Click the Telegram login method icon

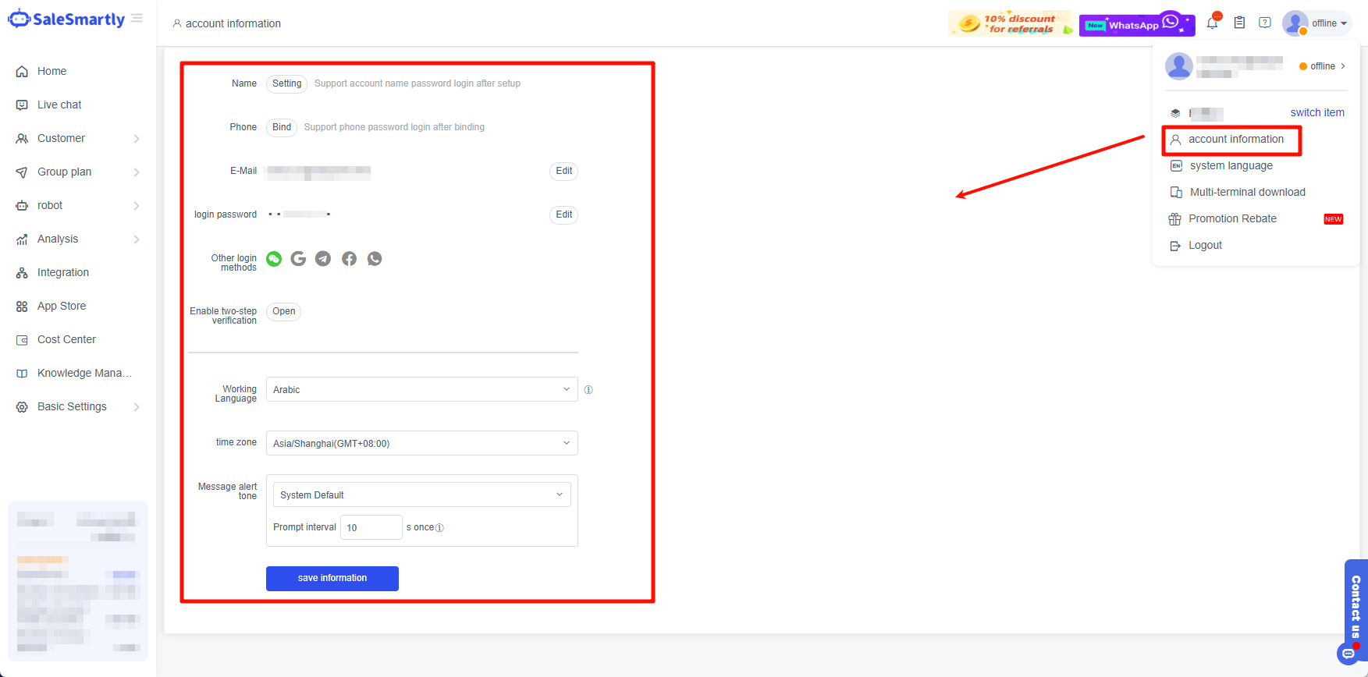tap(323, 259)
